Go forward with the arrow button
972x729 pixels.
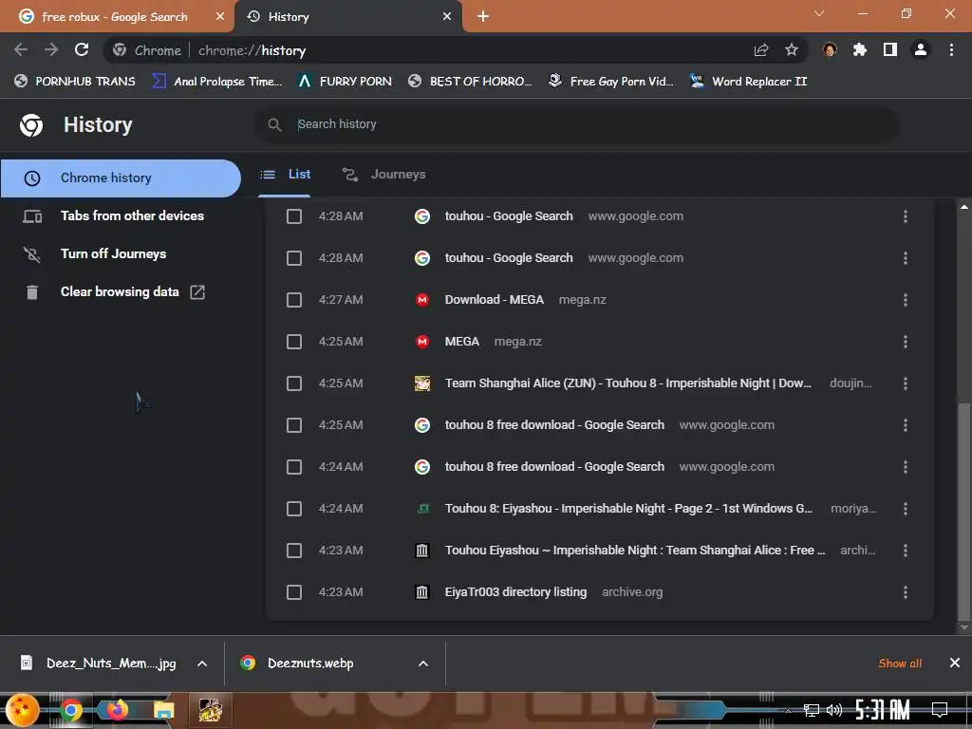(51, 49)
